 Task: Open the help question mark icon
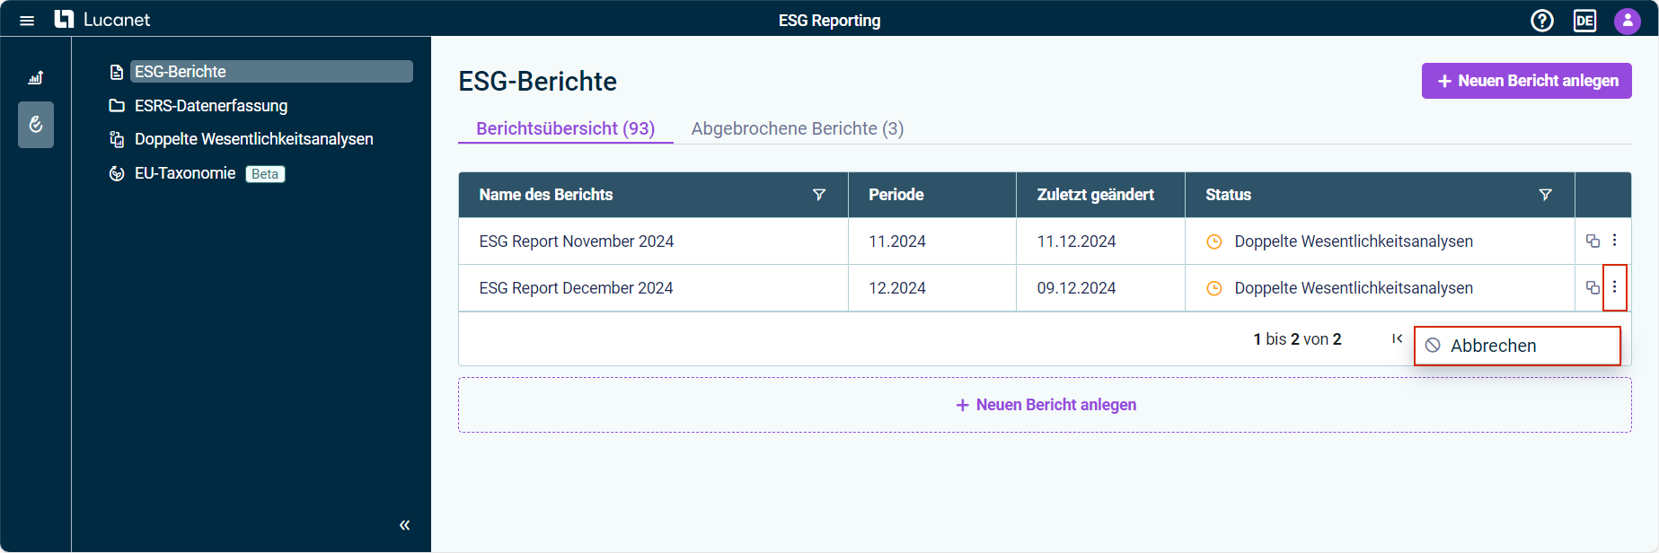1542,20
